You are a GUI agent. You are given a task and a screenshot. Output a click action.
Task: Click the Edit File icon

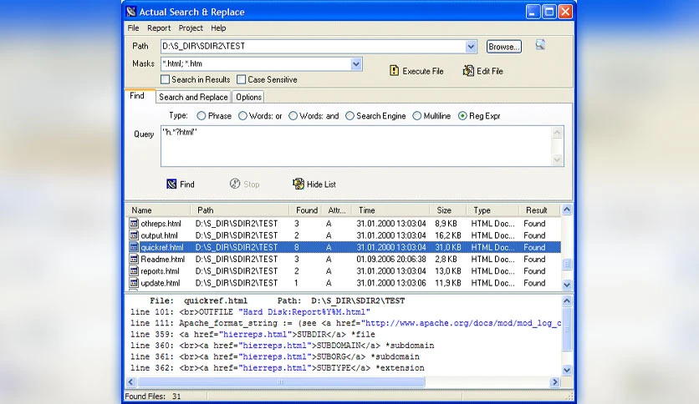[468, 71]
